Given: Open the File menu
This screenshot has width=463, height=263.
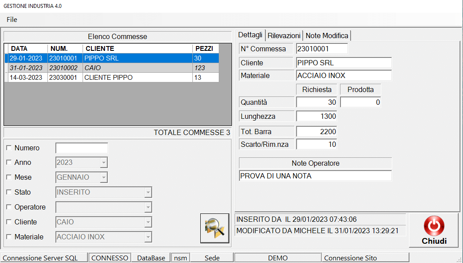Looking at the screenshot, I should coord(12,20).
